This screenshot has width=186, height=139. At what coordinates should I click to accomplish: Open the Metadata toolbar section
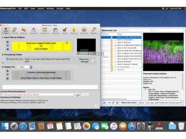(x=55, y=30)
